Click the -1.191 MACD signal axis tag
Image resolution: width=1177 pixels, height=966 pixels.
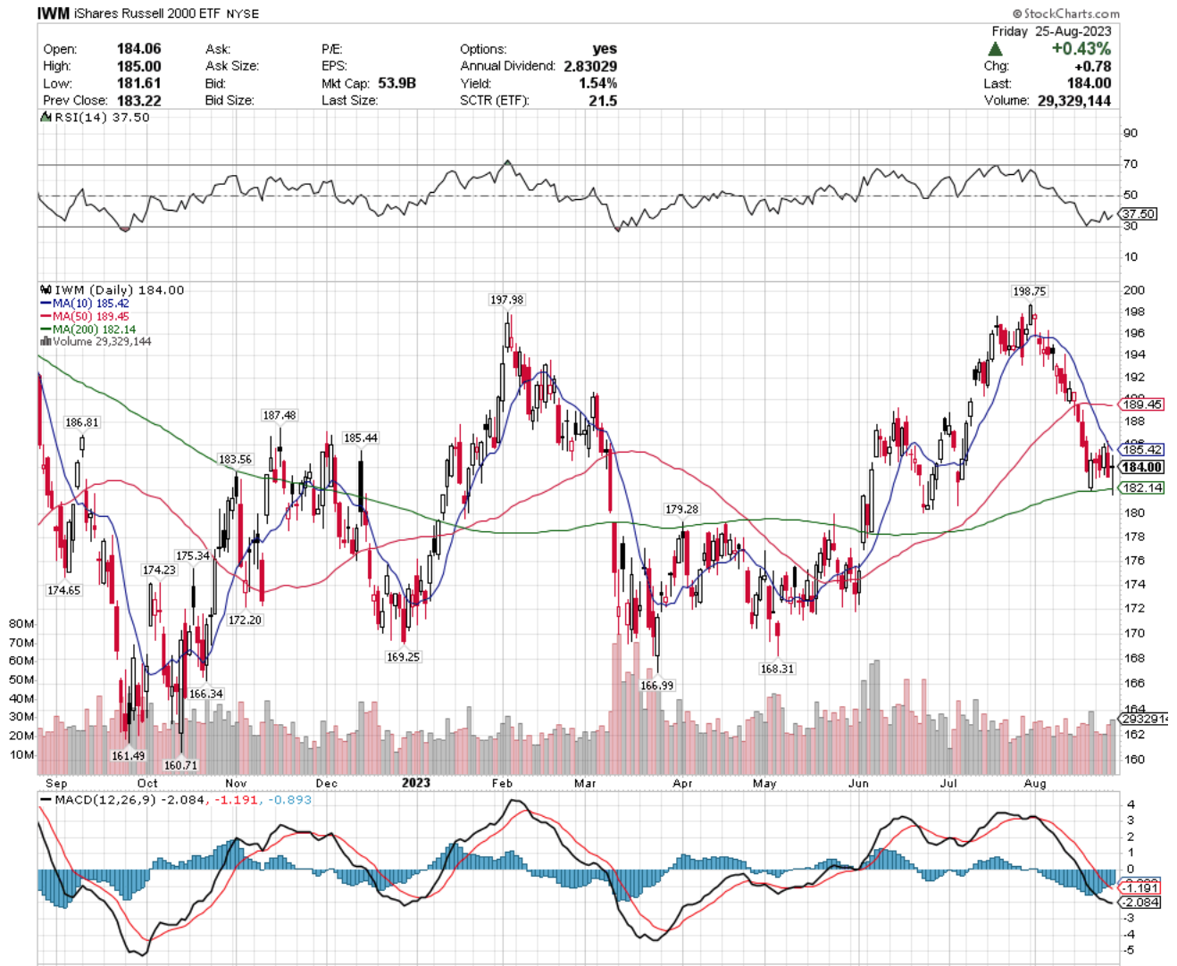(x=1140, y=888)
